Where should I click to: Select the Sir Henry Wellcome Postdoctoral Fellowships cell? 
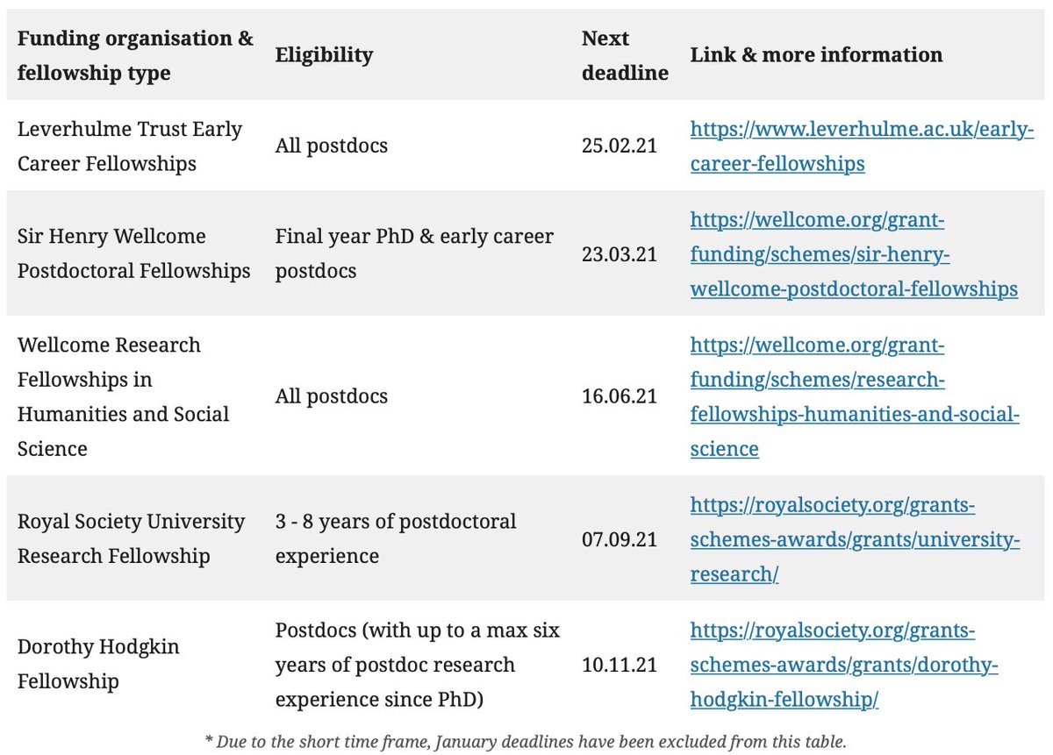[134, 254]
